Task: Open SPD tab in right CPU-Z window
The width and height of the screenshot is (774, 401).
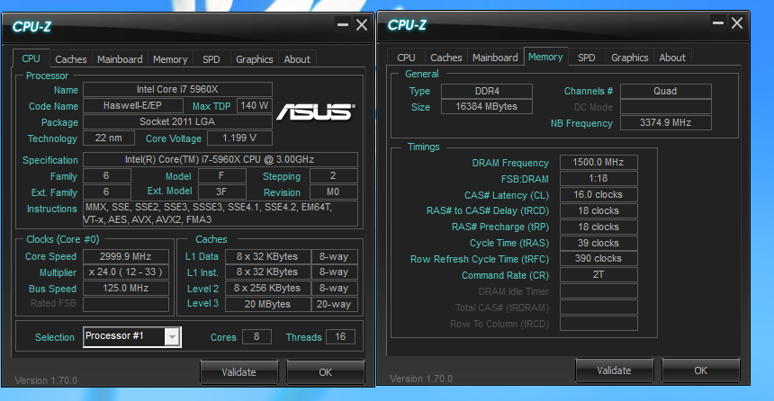Action: (x=586, y=58)
